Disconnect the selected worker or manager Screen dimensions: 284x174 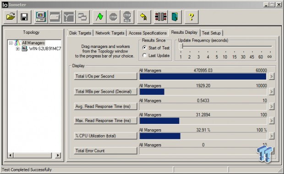click(x=161, y=17)
